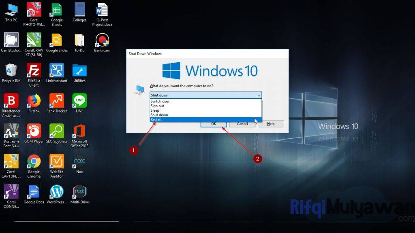Click Help in the shutdown dialog
415x233 pixels.
271,124
